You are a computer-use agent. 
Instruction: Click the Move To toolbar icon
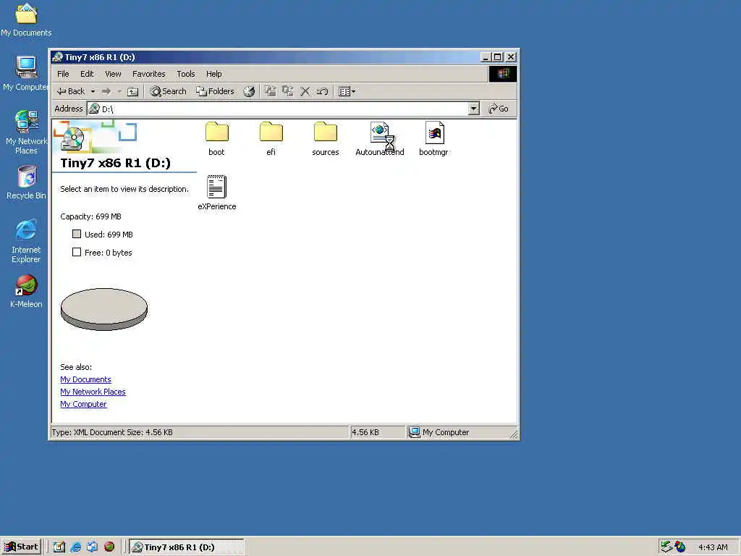(x=270, y=91)
